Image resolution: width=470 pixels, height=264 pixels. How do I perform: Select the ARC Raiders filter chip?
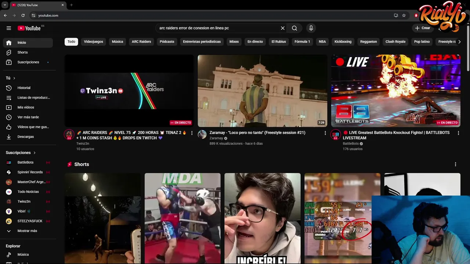click(x=141, y=42)
